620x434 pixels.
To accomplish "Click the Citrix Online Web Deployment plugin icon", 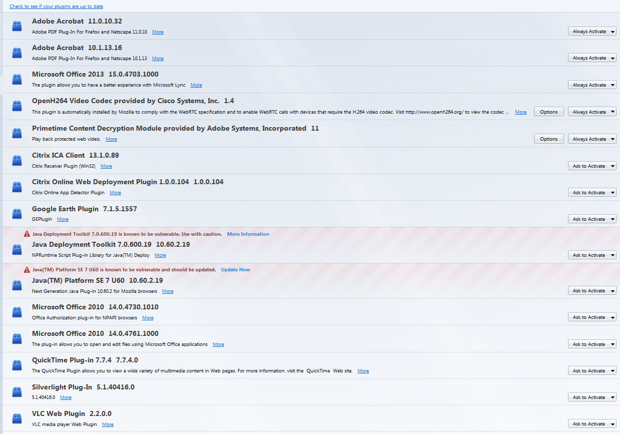I will pyautogui.click(x=17, y=187).
